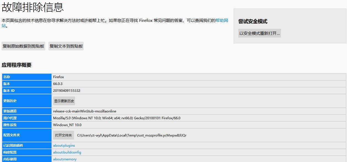This screenshot has width=347, height=162.
Task: Click the 更新通道 row header
Action: click(x=27, y=111)
